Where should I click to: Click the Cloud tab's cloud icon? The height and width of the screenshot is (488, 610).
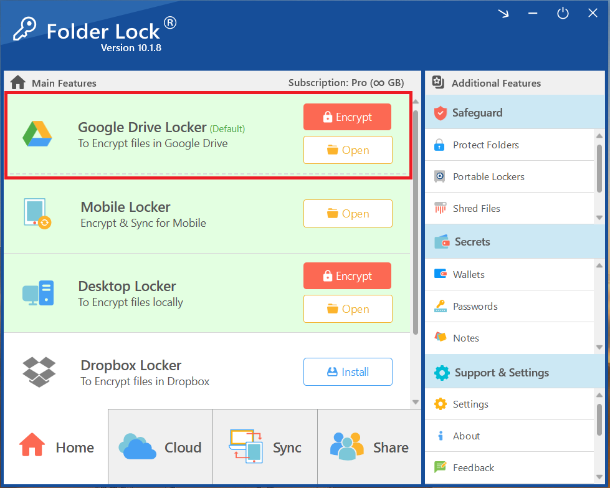pyautogui.click(x=137, y=447)
